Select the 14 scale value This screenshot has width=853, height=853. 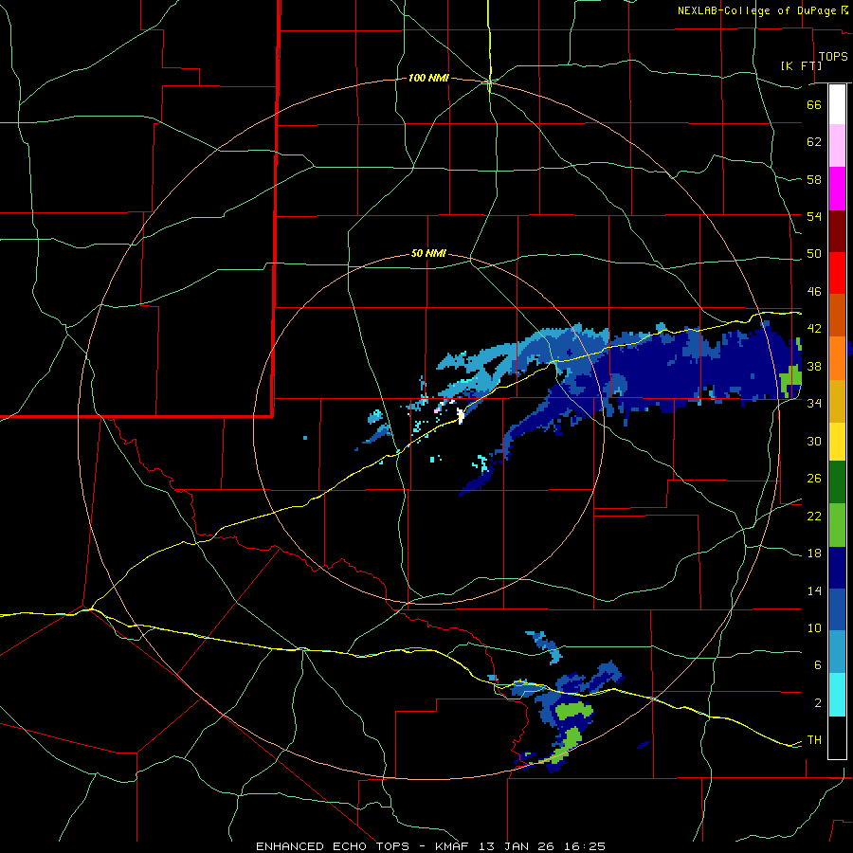814,590
